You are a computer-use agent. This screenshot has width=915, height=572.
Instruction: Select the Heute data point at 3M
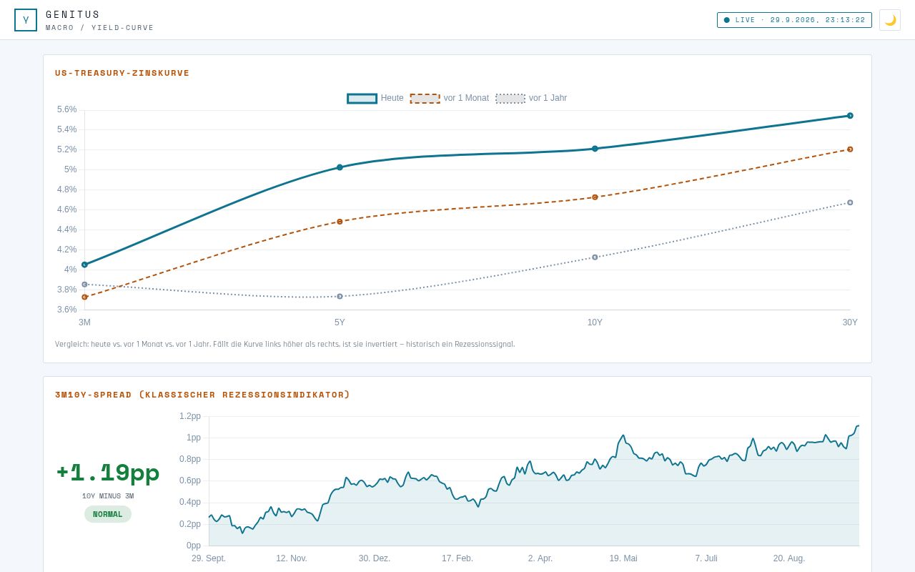84,265
